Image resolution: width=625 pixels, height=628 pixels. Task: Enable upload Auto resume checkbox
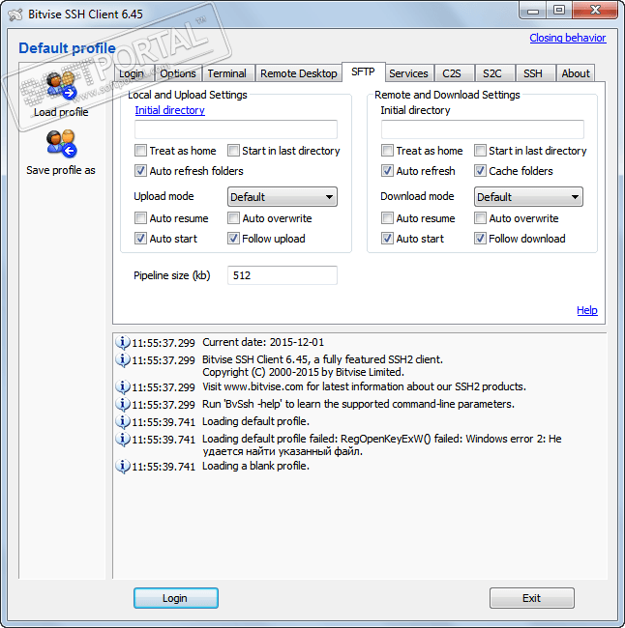tap(140, 218)
